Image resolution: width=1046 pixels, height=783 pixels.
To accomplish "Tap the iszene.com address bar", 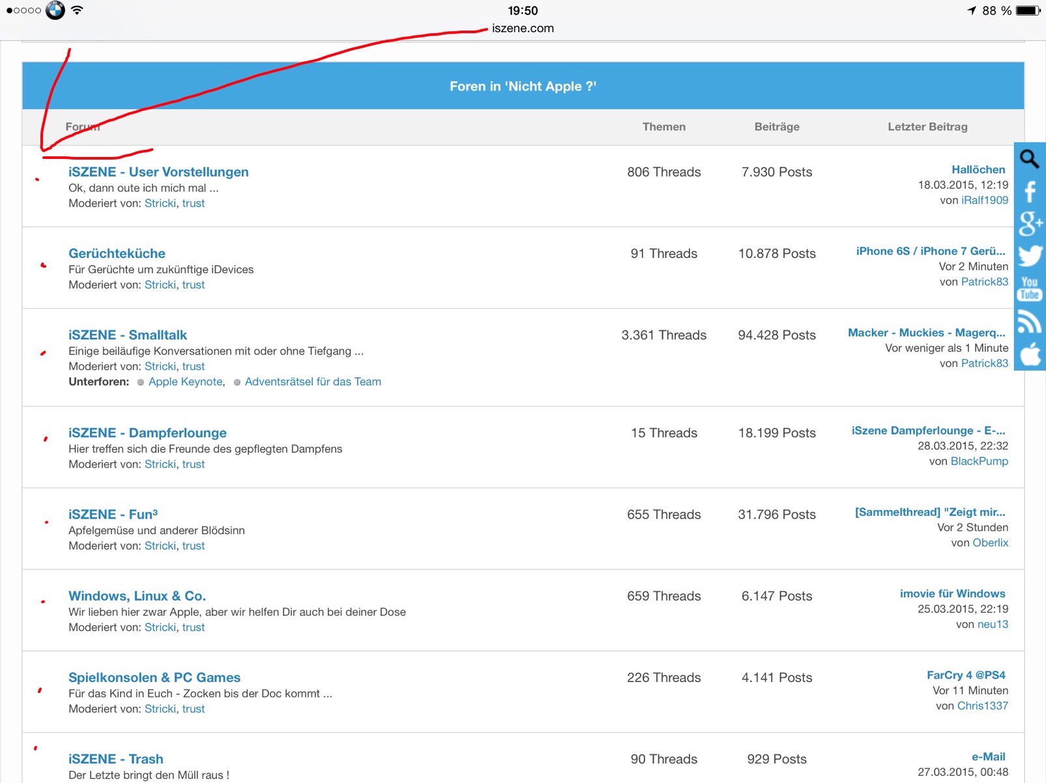I will tap(523, 28).
